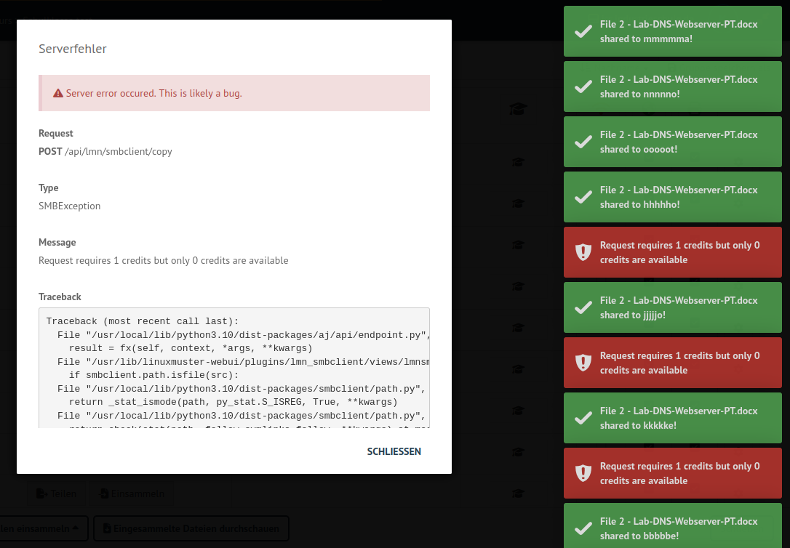Image resolution: width=790 pixels, height=548 pixels.
Task: Click the checkmark icon on the hhhhho notification
Action: click(x=583, y=197)
